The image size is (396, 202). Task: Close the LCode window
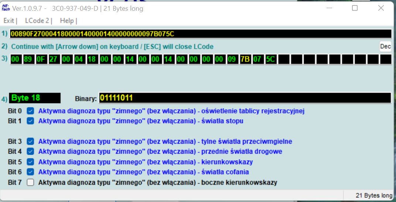381,8
